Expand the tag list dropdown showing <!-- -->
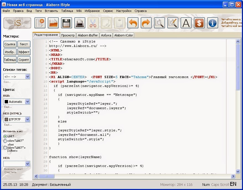Image resolution: width=243 pixels, height=190 pixels. click(x=28, y=76)
